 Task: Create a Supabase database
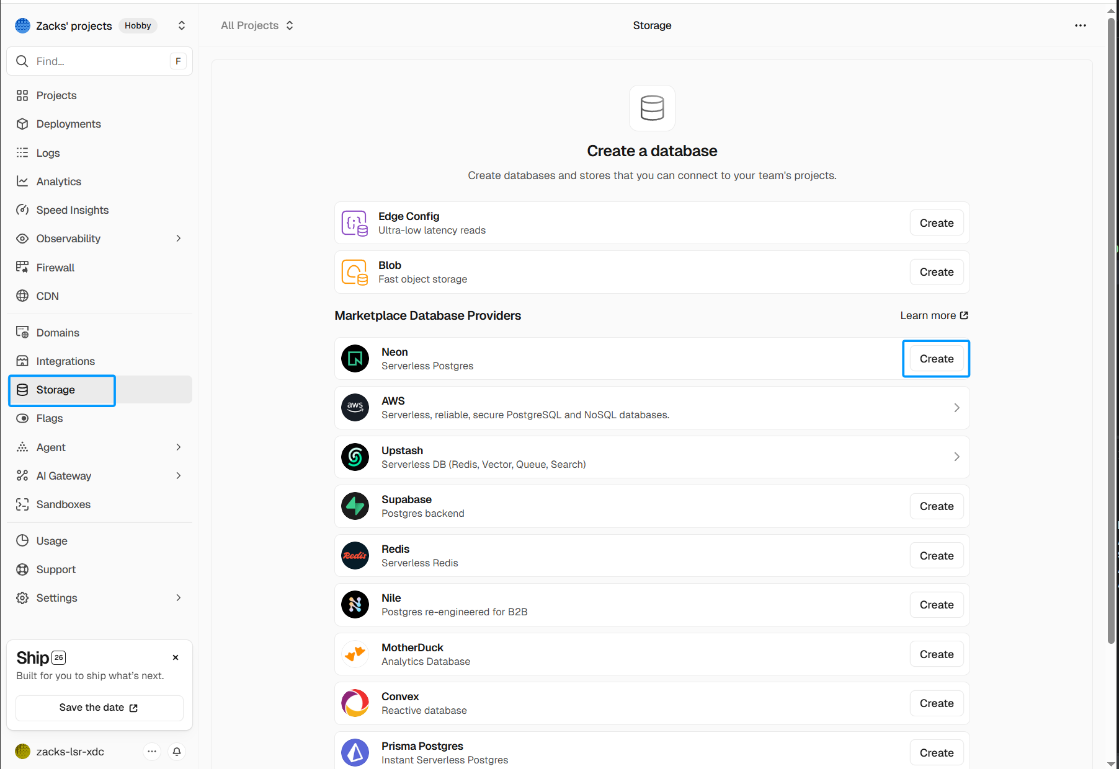pyautogui.click(x=937, y=506)
